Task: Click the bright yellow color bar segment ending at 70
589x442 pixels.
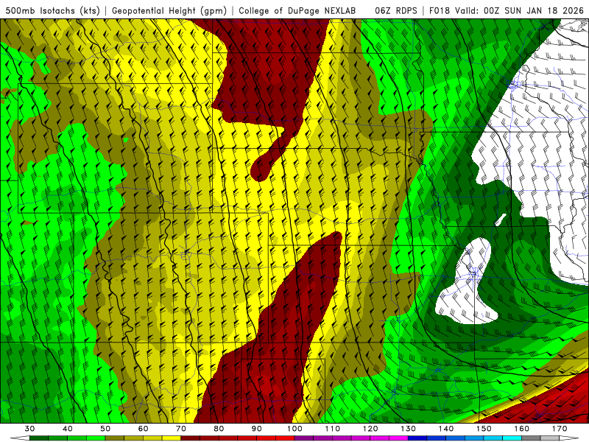Action: pyautogui.click(x=172, y=438)
